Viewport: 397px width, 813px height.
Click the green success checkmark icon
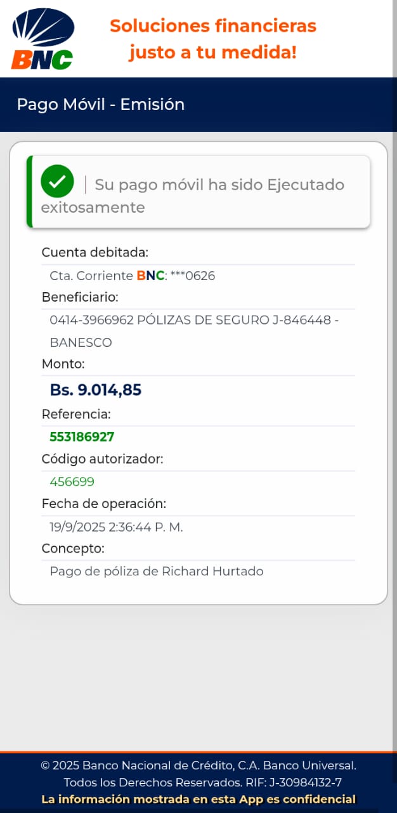tap(57, 181)
